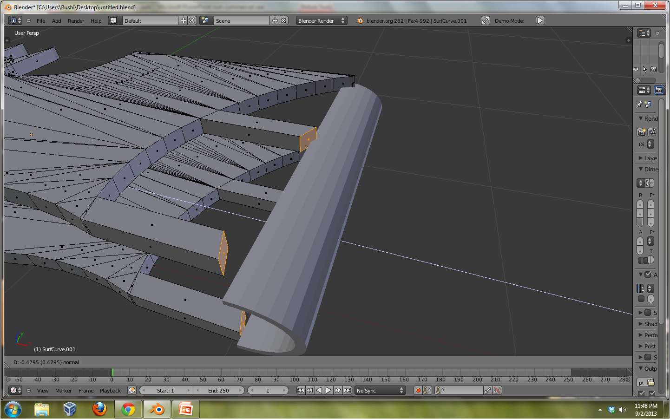Open the Blender Render engine dropdown

tap(322, 20)
